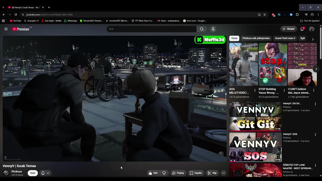Open the VennyV Git Git video thumbnail
The height and width of the screenshot is (181, 322).
(255, 116)
